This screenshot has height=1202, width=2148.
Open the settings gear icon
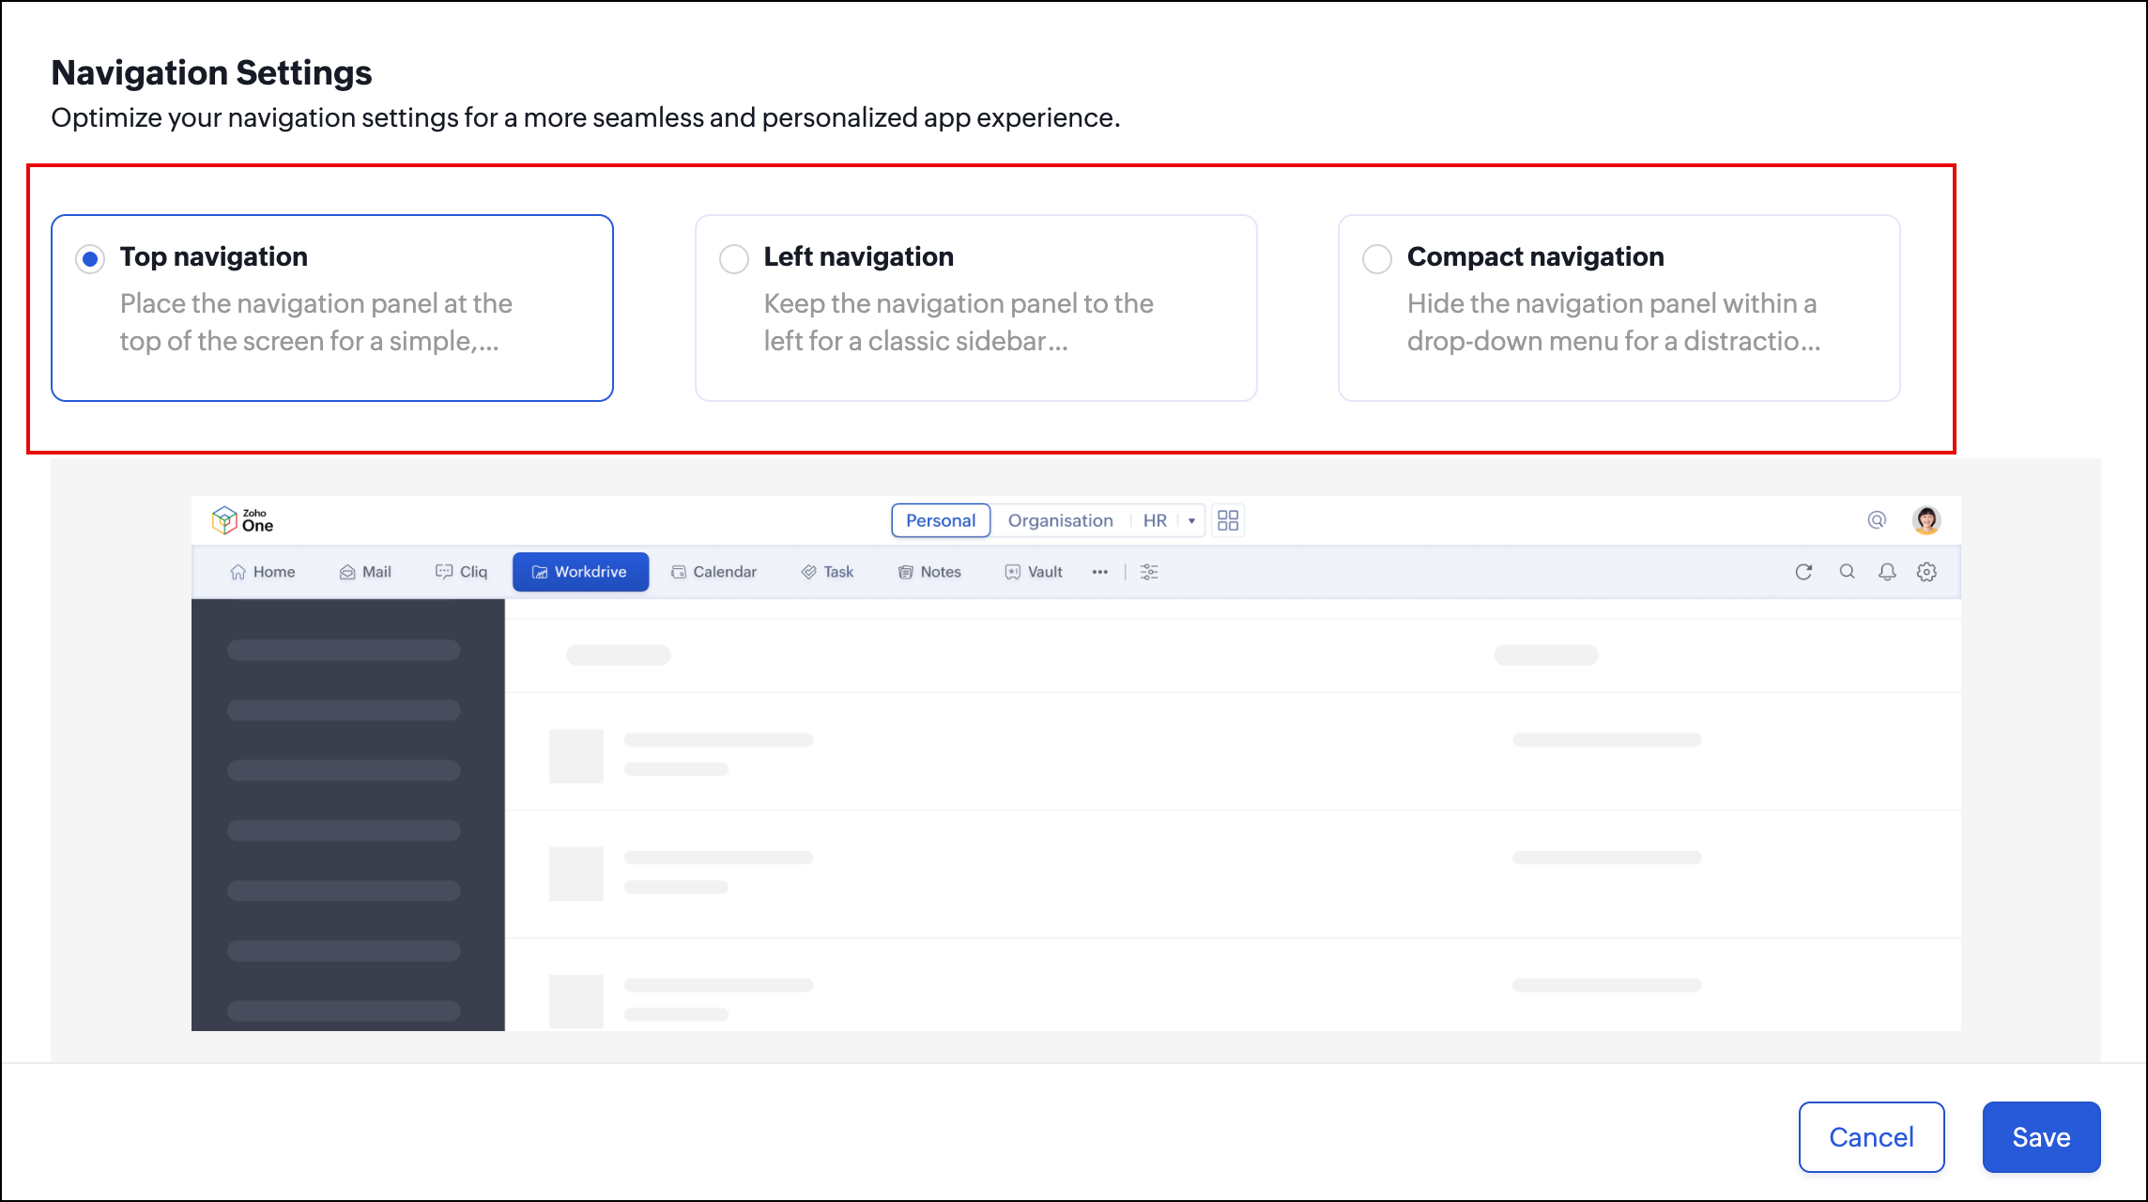point(1926,572)
